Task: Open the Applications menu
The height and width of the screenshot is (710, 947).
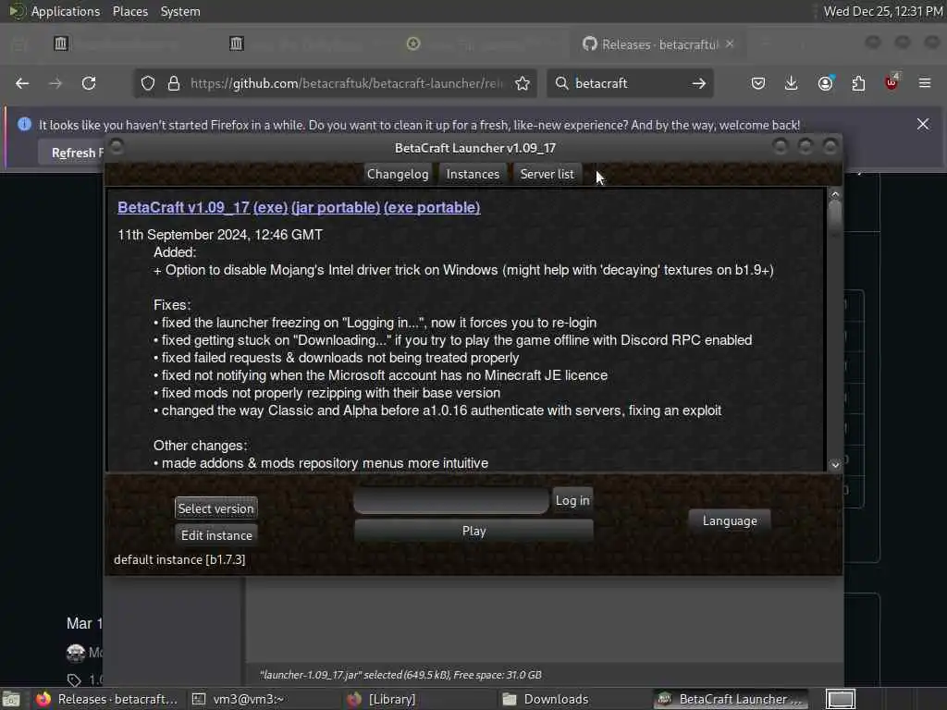Action: click(x=66, y=11)
